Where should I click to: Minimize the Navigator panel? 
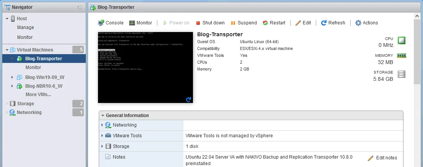[80, 8]
